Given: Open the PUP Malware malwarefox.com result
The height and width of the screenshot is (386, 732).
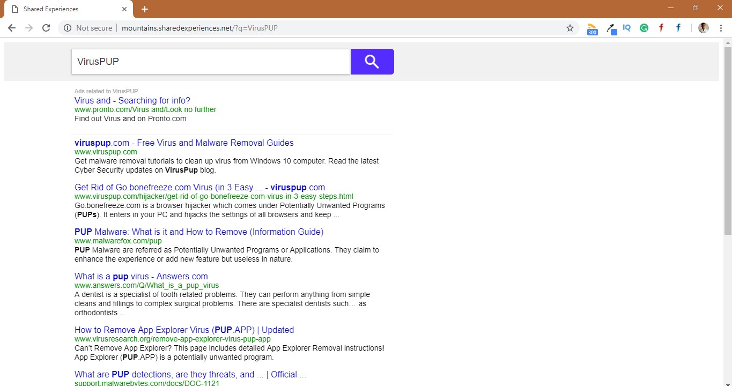Looking at the screenshot, I should click(x=199, y=232).
